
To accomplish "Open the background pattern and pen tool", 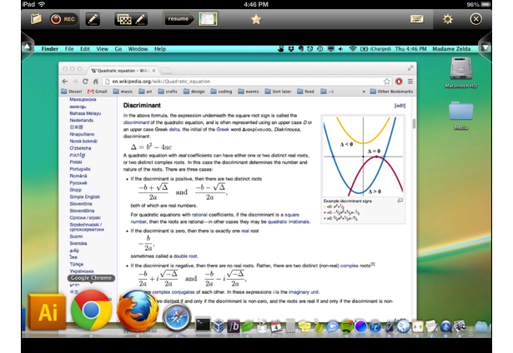I will pyautogui.click(x=131, y=19).
